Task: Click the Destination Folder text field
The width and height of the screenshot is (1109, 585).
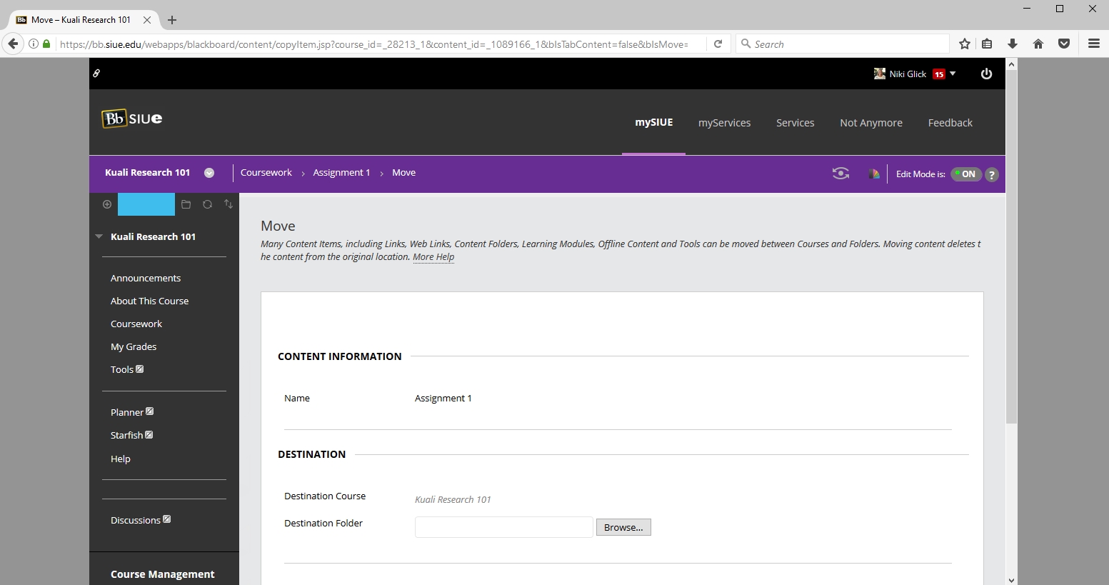Action: tap(503, 527)
